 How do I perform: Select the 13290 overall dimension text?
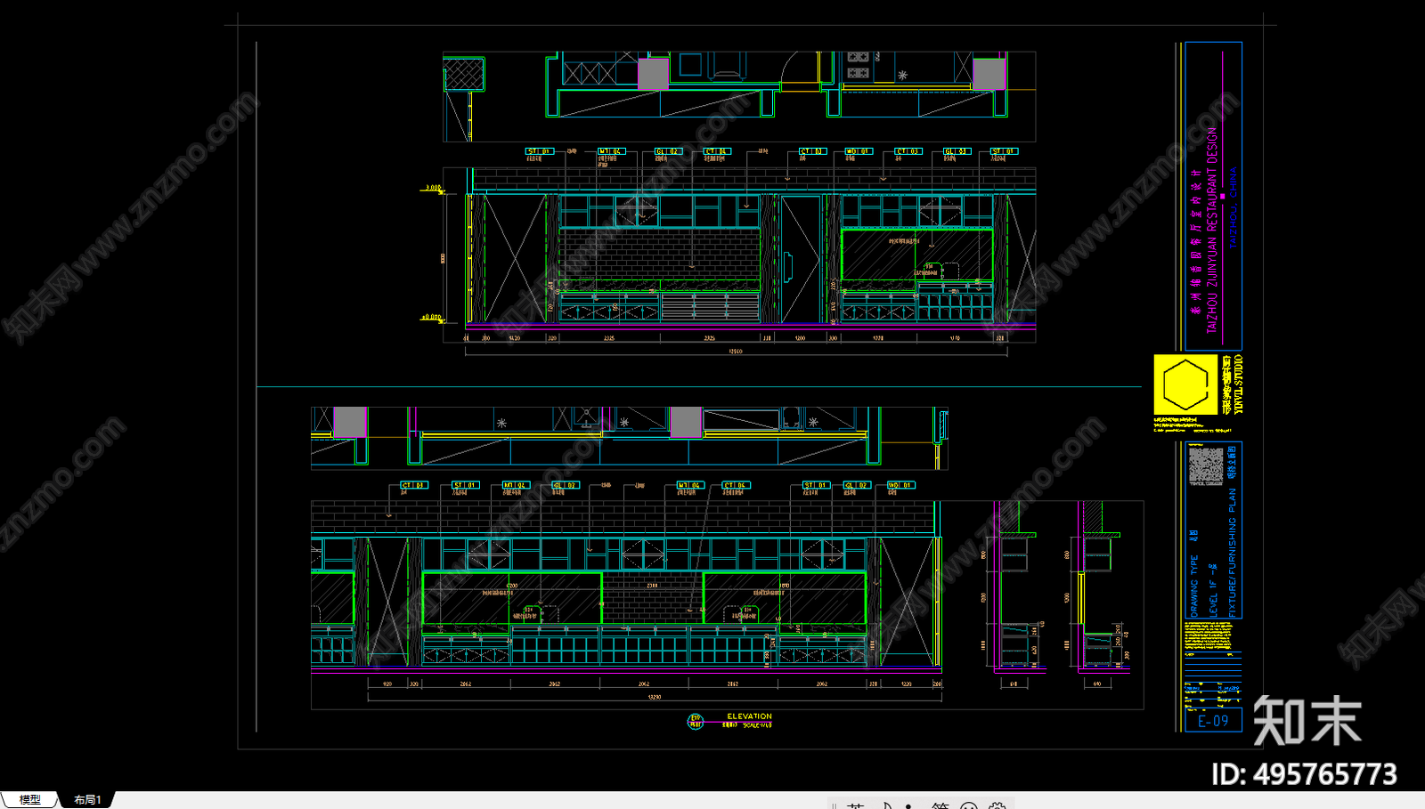pyautogui.click(x=654, y=697)
